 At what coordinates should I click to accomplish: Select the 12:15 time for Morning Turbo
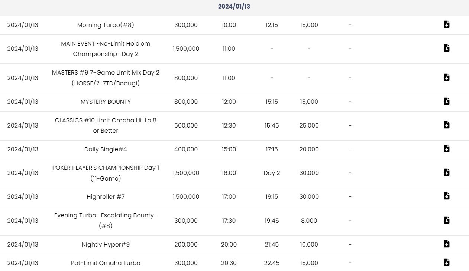point(272,25)
